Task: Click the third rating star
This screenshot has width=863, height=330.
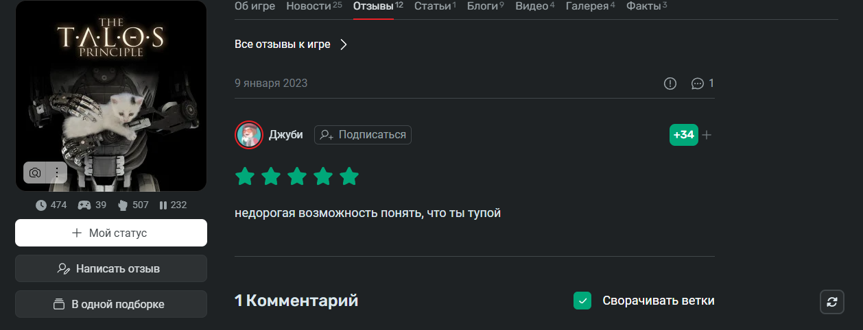Action: point(297,177)
